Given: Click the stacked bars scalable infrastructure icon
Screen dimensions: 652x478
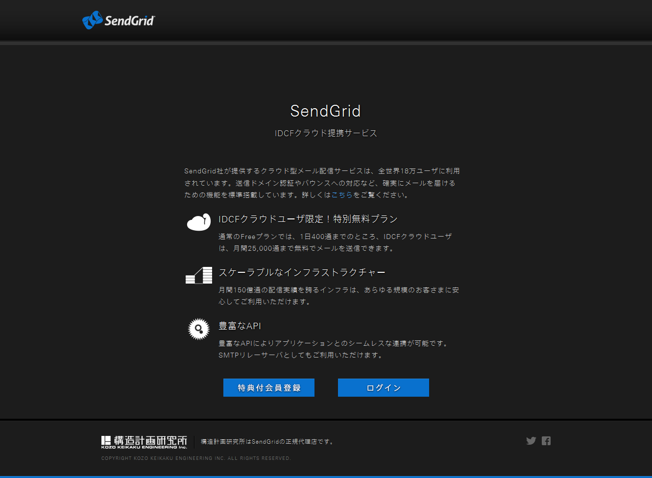Looking at the screenshot, I should [199, 275].
